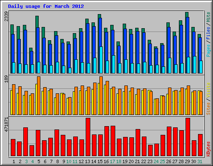This screenshot has width=213, height=166.
Task: Click the "Hits" legend label
Action: [208, 17]
